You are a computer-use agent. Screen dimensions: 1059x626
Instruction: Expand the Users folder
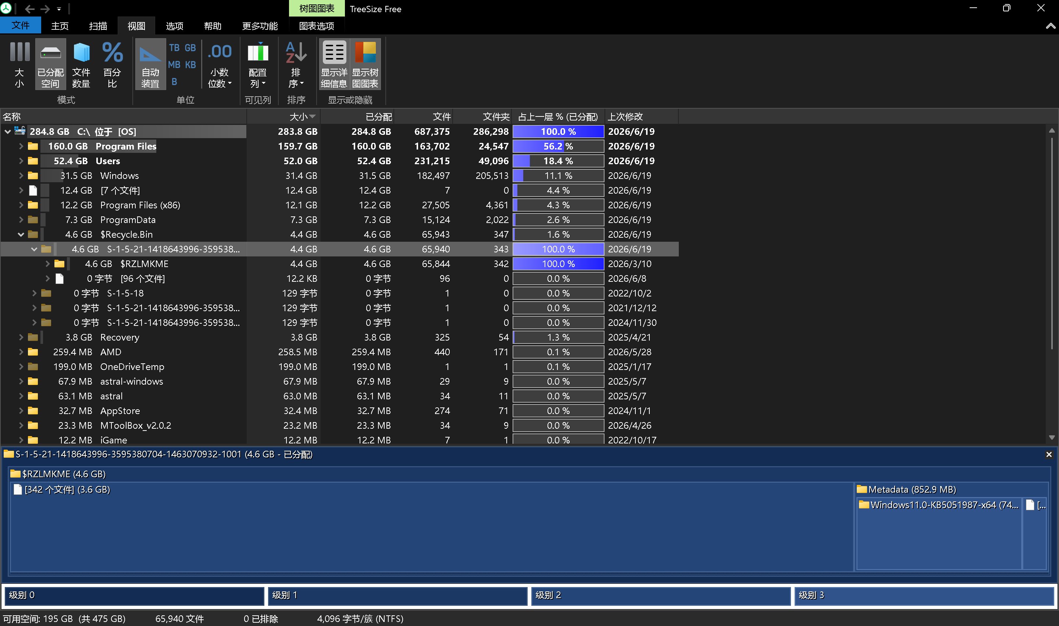pos(21,161)
